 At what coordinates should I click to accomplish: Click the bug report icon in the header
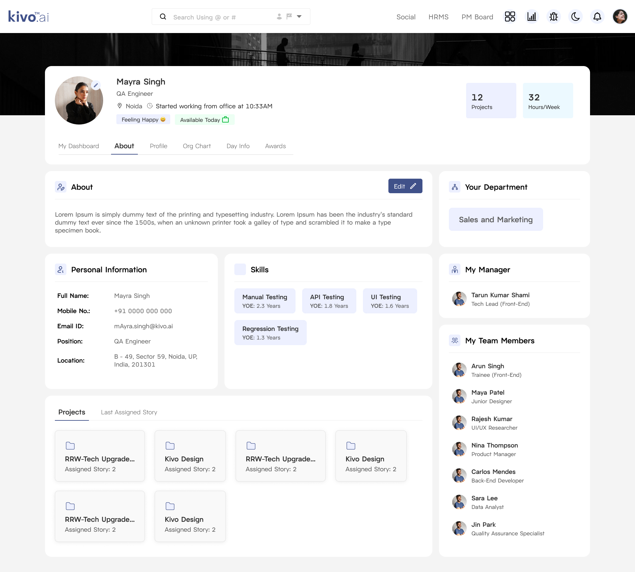554,16
